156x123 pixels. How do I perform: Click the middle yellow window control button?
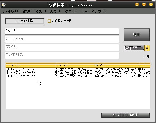coord(144,5)
